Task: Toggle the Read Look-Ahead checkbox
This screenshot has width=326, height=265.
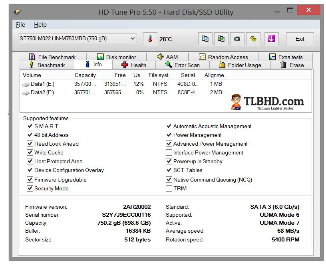Action: click(x=30, y=144)
